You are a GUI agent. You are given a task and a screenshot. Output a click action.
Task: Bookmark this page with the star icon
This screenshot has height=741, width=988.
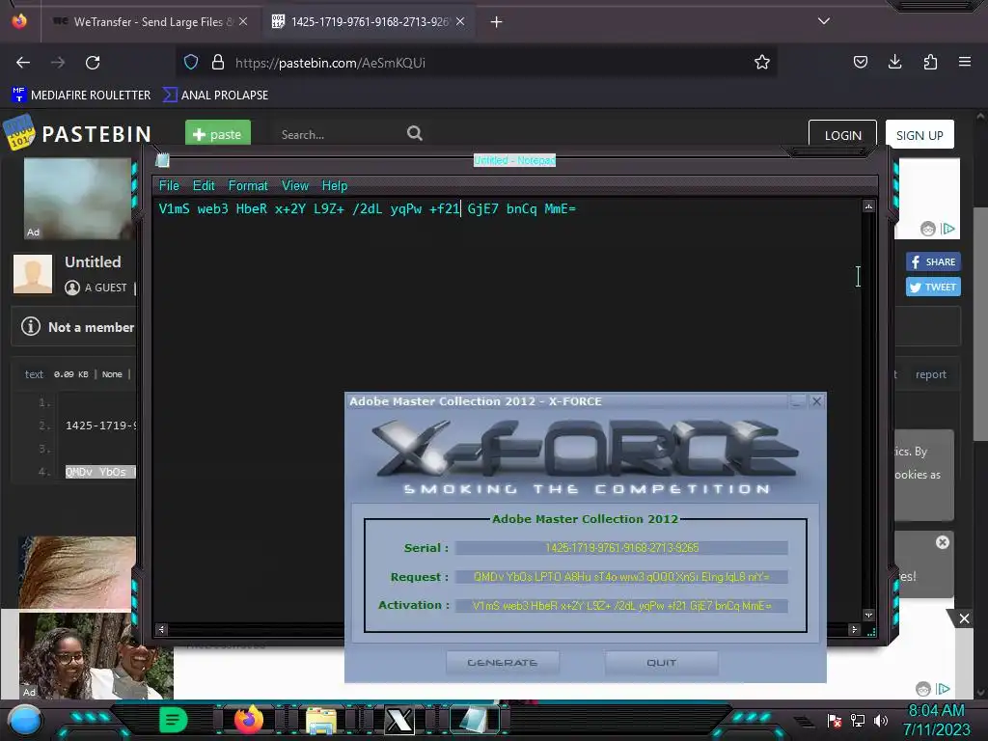click(762, 63)
